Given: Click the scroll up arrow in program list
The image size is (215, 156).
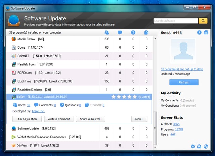Looking at the screenshot, I should click(x=155, y=39).
